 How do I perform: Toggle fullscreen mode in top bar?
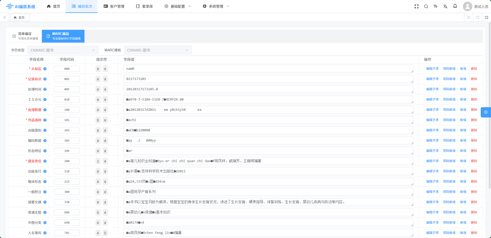(416, 6)
